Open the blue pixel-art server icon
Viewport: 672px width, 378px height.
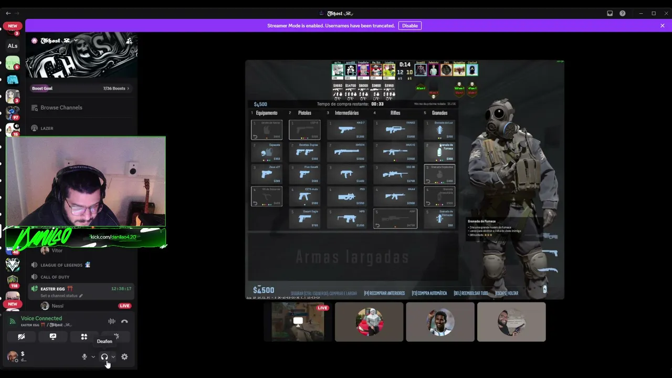pos(13,80)
